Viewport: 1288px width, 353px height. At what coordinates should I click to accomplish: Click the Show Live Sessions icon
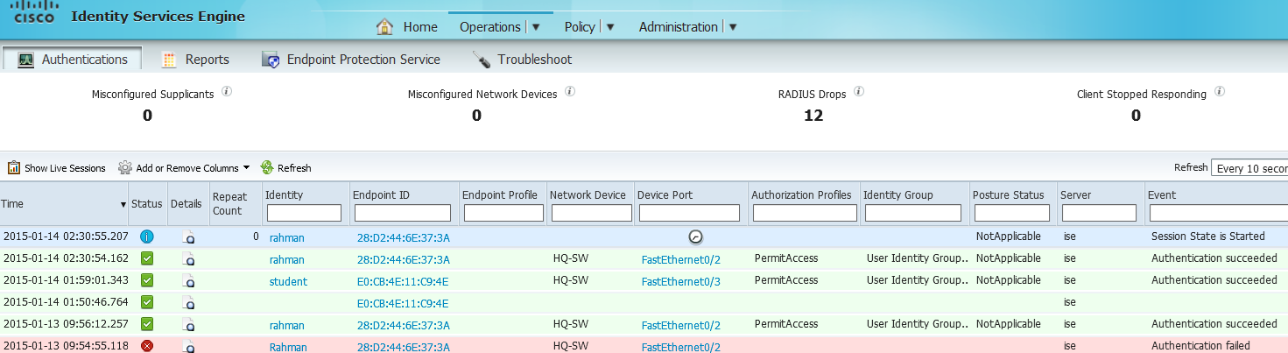[x=14, y=167]
